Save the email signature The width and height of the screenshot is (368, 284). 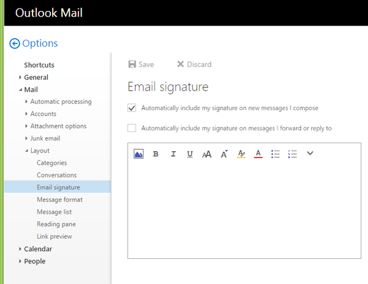tap(141, 64)
